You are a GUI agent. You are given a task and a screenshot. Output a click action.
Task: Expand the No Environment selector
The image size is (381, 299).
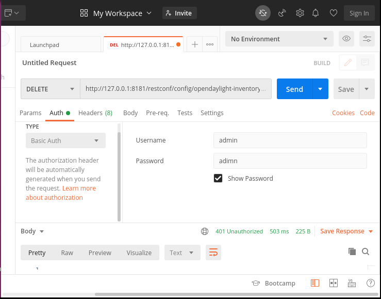tap(279, 39)
